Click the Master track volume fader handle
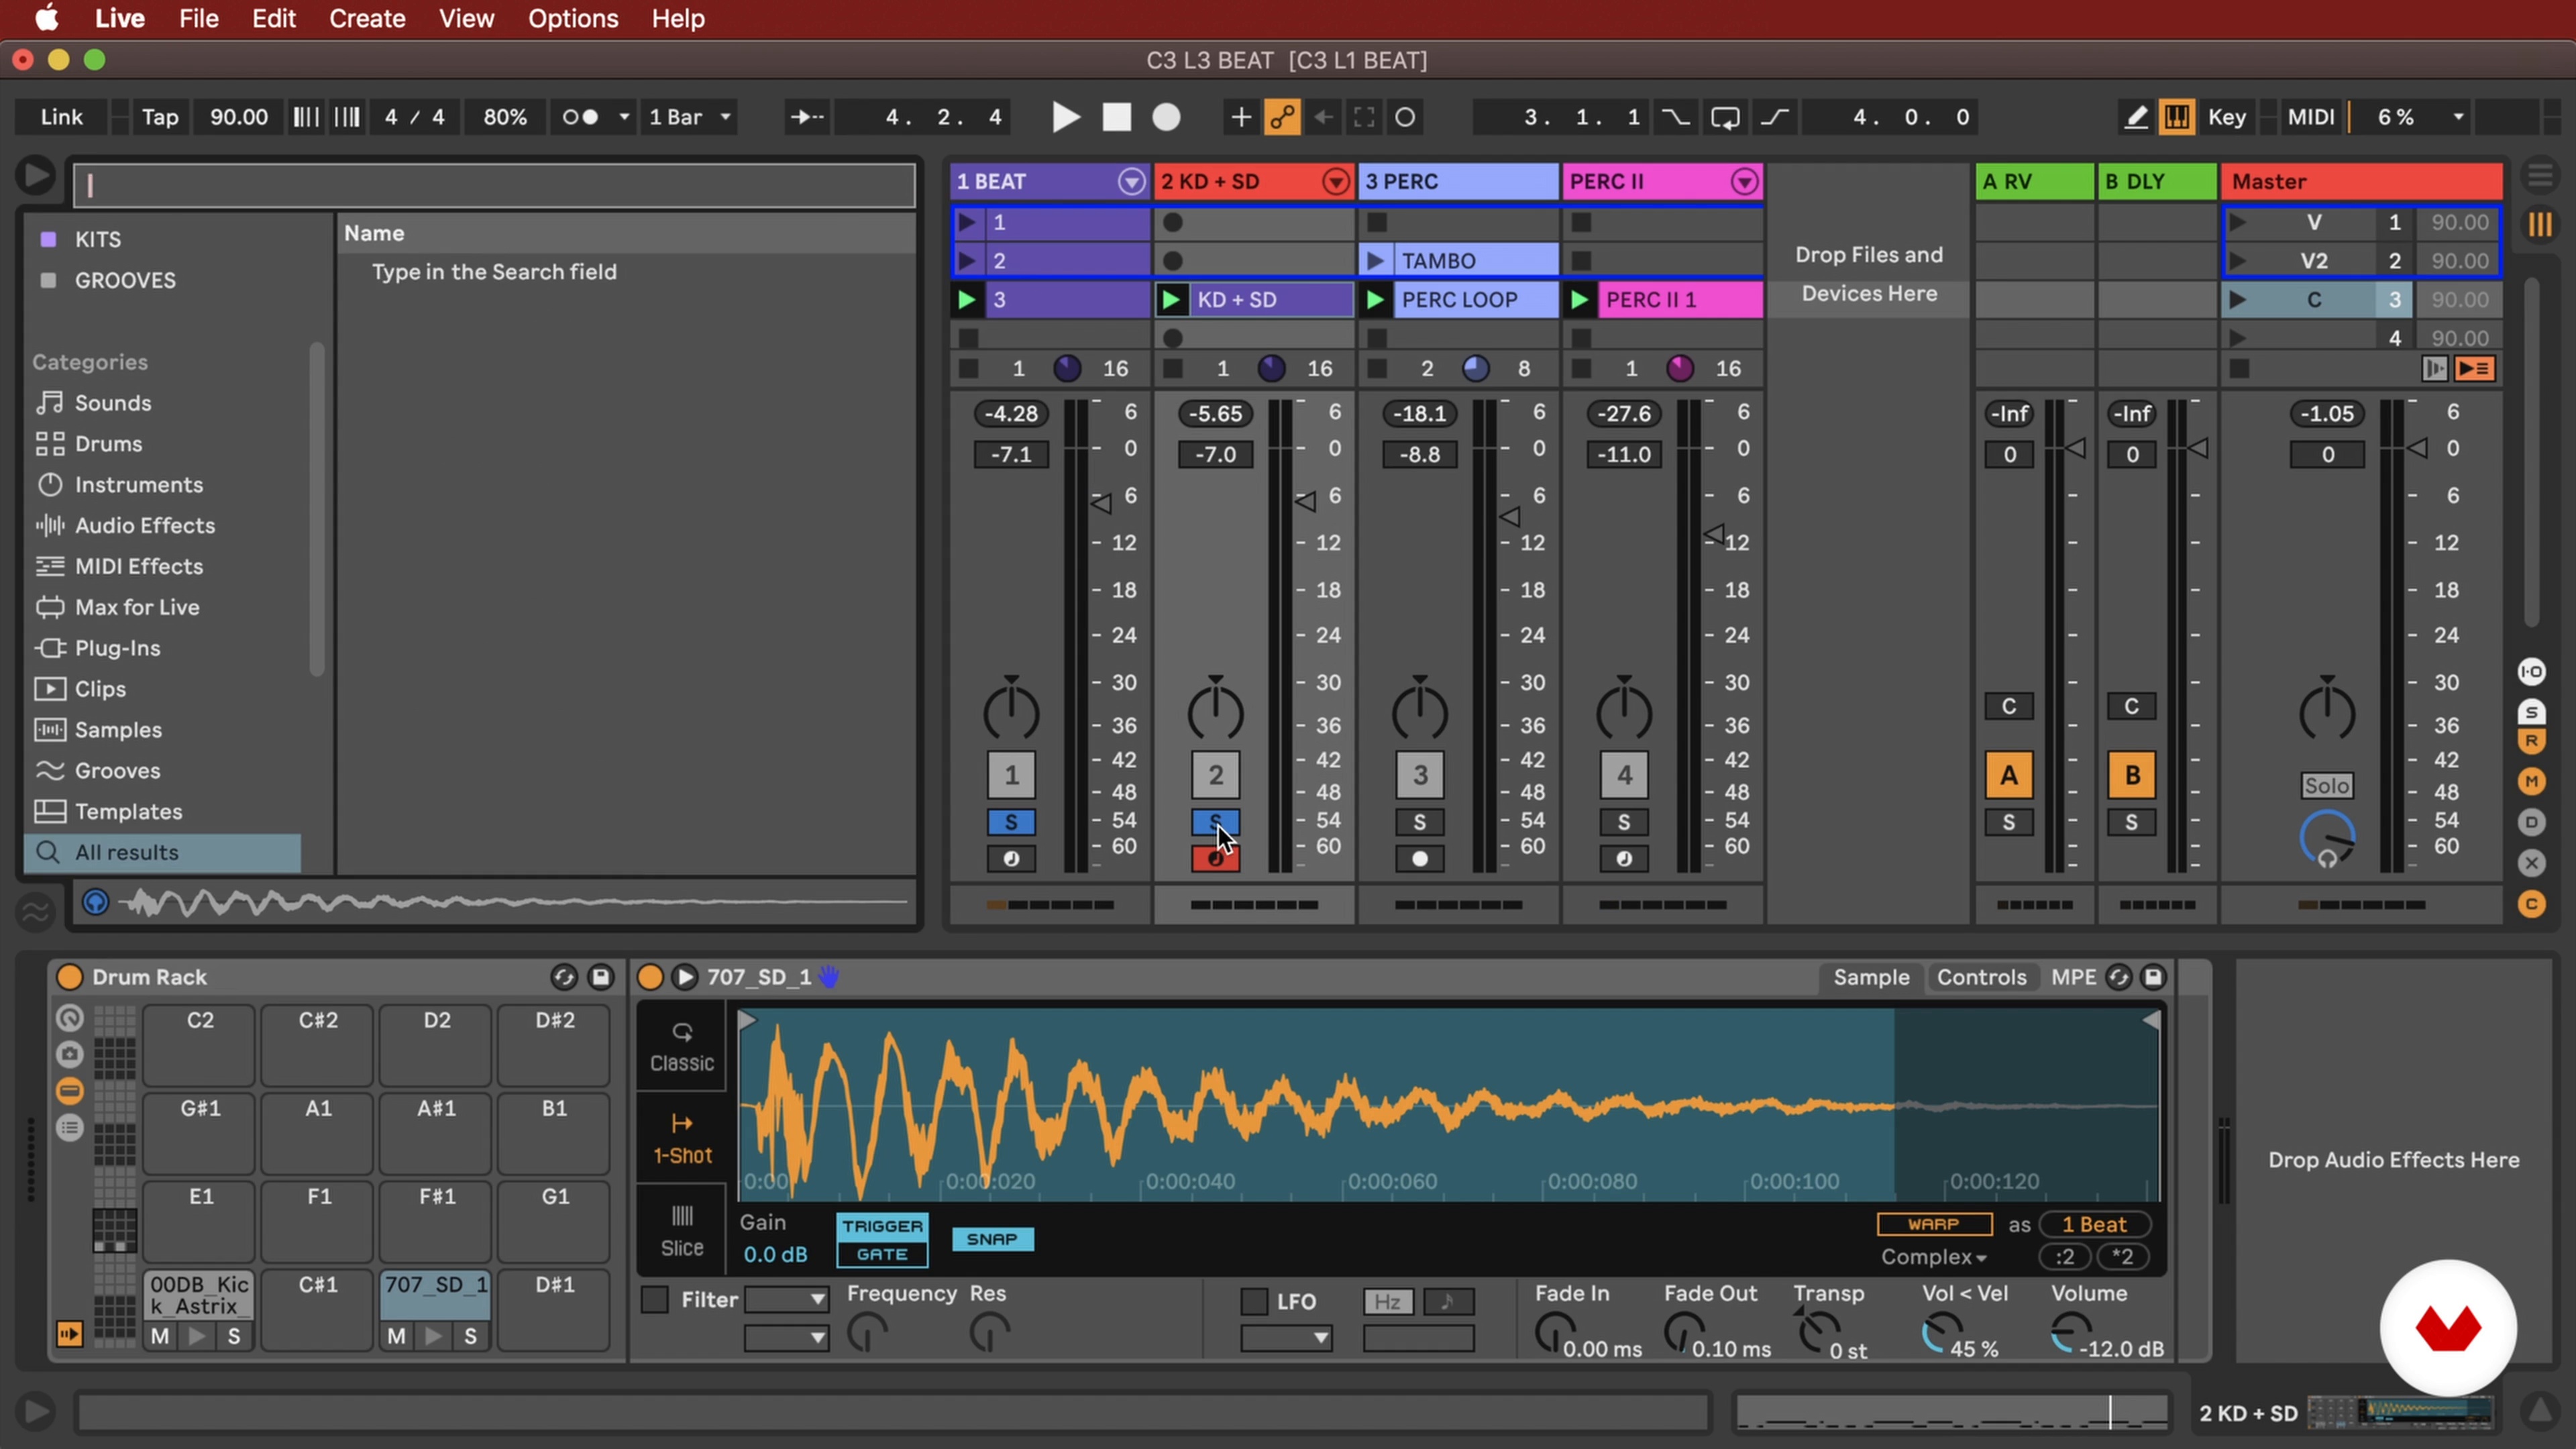Image resolution: width=2576 pixels, height=1449 pixels. (2417, 448)
